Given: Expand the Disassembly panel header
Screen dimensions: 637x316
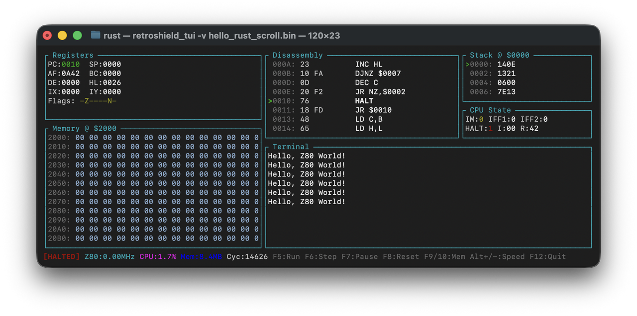Looking at the screenshot, I should [x=297, y=55].
